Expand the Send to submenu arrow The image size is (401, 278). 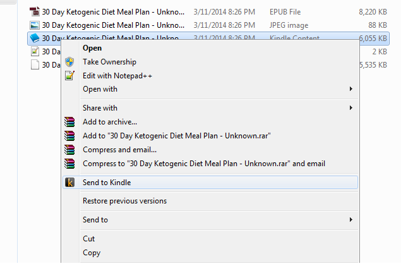coord(351,220)
